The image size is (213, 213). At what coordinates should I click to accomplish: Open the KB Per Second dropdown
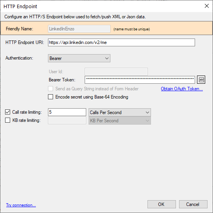pyautogui.click(x=120, y=120)
